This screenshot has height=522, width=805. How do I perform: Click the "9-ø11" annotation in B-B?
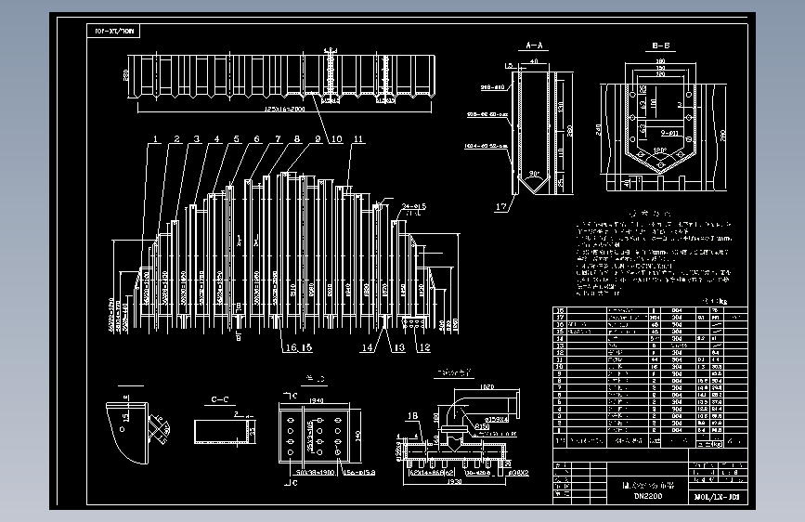pyautogui.click(x=669, y=133)
